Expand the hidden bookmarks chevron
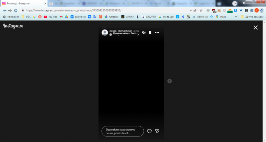This screenshot has width=266, height=142. pos(236,17)
